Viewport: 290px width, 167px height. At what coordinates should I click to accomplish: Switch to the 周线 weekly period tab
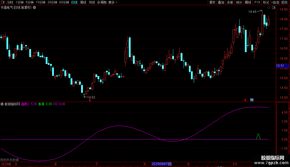tap(83, 2)
